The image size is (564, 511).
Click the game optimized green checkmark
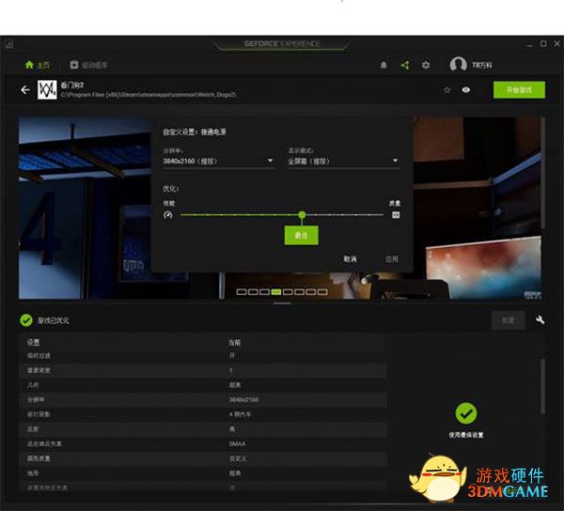(26, 320)
